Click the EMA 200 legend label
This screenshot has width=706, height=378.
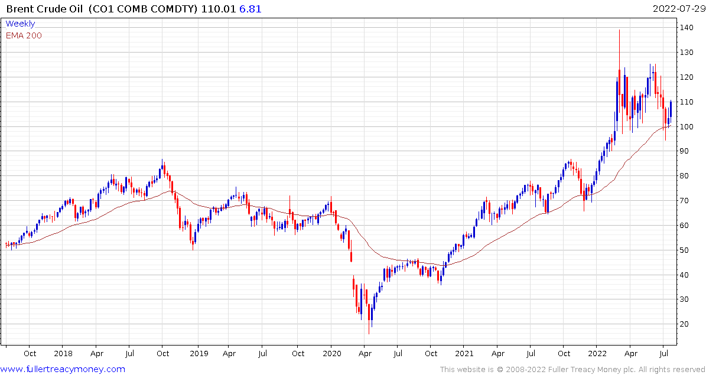pos(24,35)
